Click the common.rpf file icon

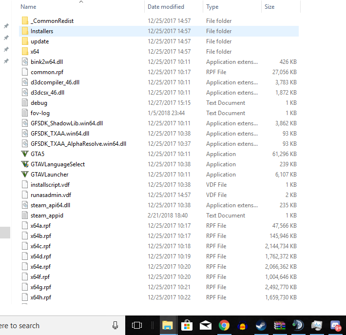[25, 72]
